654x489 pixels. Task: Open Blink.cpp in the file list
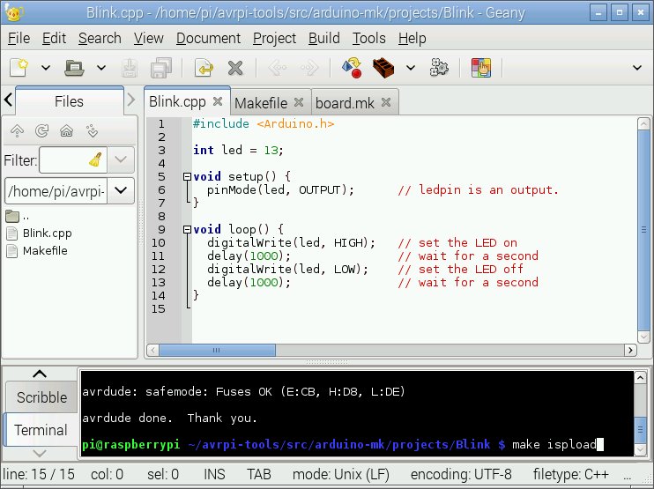point(46,233)
